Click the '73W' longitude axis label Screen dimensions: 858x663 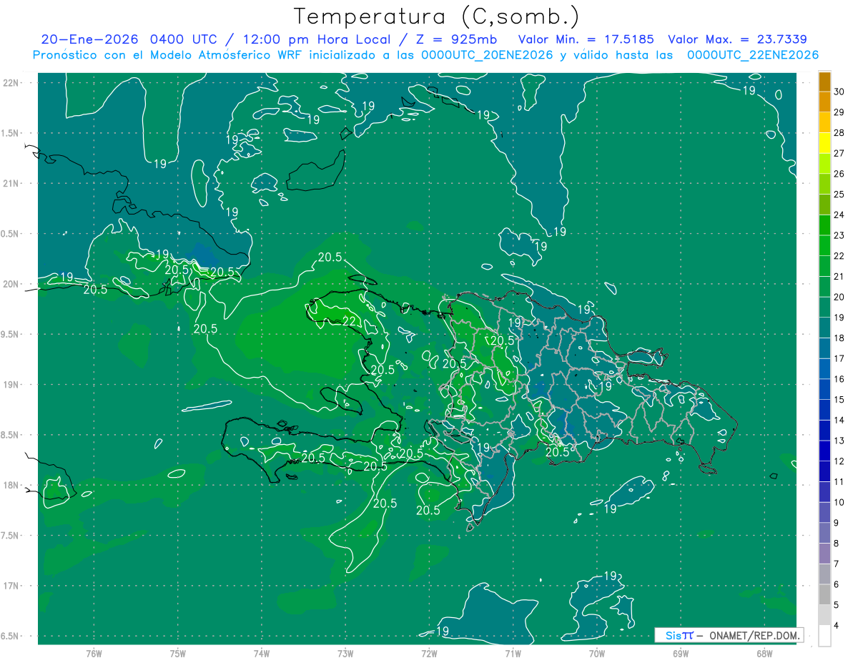[345, 653]
